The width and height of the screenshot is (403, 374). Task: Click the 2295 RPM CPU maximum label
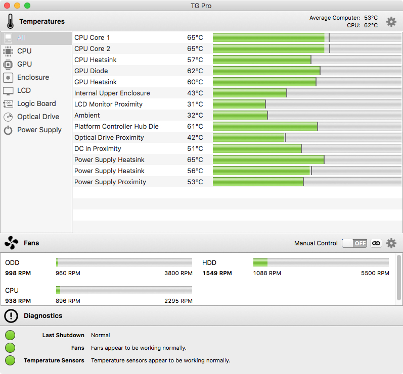click(178, 301)
